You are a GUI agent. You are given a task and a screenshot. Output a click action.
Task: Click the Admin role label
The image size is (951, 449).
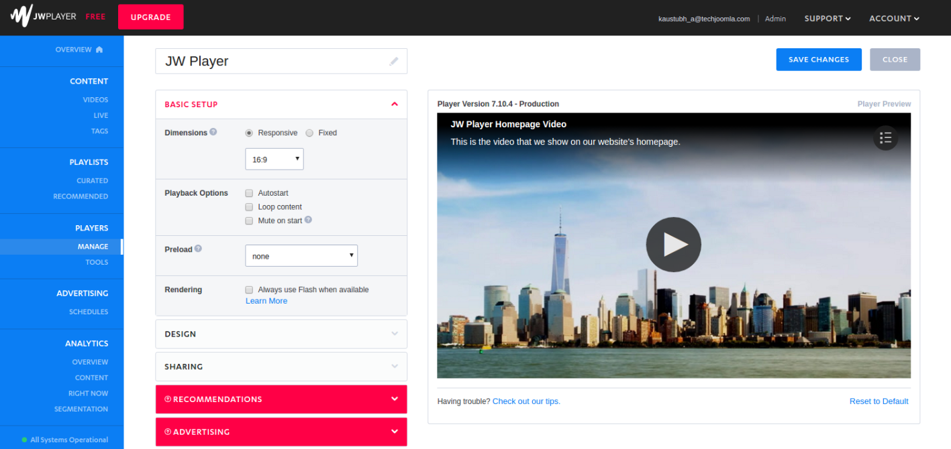point(775,19)
